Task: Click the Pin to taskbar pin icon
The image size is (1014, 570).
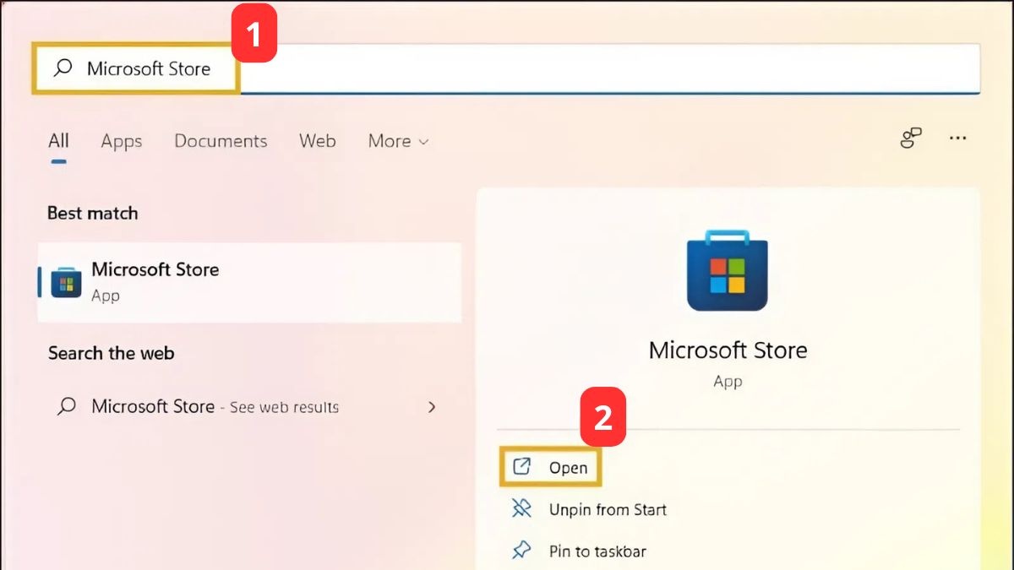Action: pyautogui.click(x=521, y=551)
